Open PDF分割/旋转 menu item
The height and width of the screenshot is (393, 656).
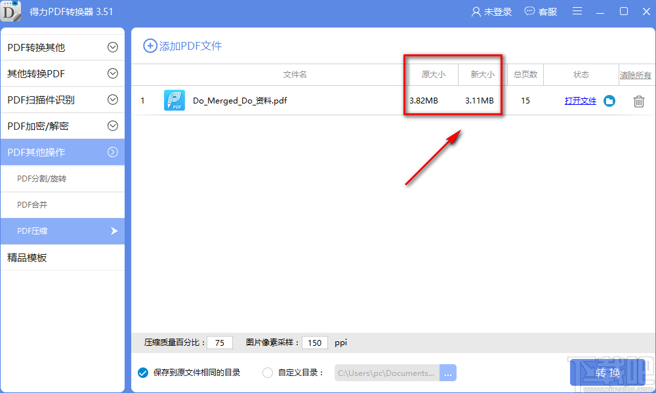(x=63, y=179)
